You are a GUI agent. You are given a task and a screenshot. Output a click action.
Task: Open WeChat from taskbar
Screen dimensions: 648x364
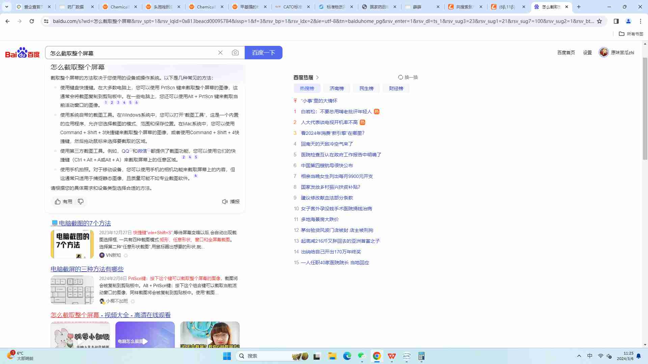[x=362, y=356]
